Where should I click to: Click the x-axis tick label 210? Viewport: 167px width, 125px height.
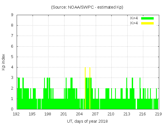tap(111, 114)
